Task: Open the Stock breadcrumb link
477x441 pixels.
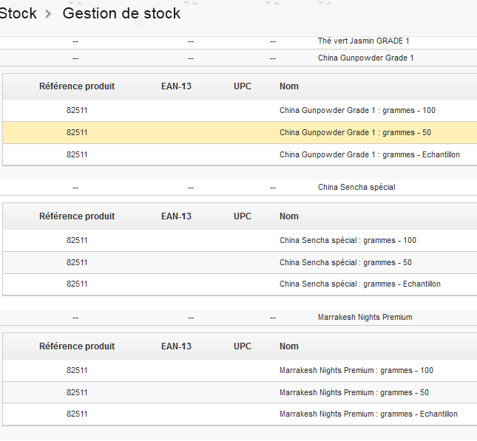Action: click(18, 13)
